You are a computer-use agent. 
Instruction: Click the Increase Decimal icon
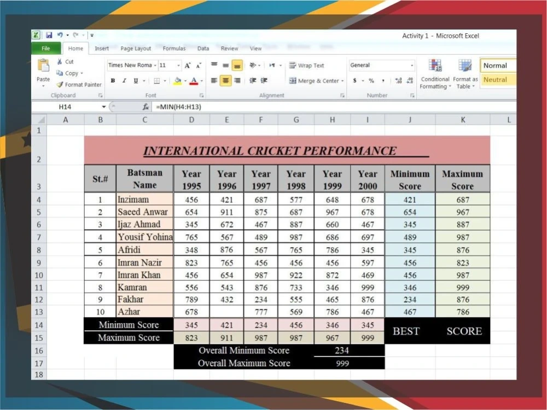[x=398, y=80]
